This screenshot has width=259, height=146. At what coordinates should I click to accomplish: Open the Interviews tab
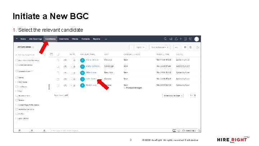pyautogui.click(x=64, y=39)
